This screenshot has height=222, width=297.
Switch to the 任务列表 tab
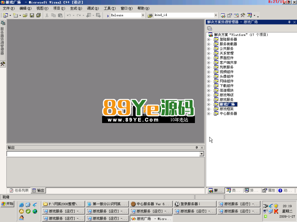click(19, 190)
